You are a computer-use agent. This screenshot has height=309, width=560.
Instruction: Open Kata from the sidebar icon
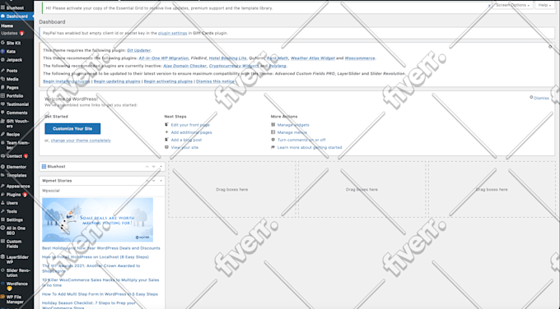click(2, 51)
